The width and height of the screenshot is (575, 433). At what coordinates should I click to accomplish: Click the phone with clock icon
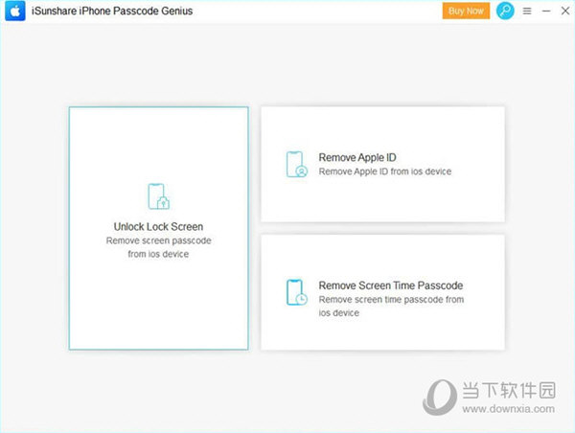(x=297, y=292)
